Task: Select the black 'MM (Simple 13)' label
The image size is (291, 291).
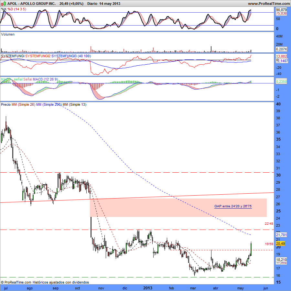Action: pos(74,104)
